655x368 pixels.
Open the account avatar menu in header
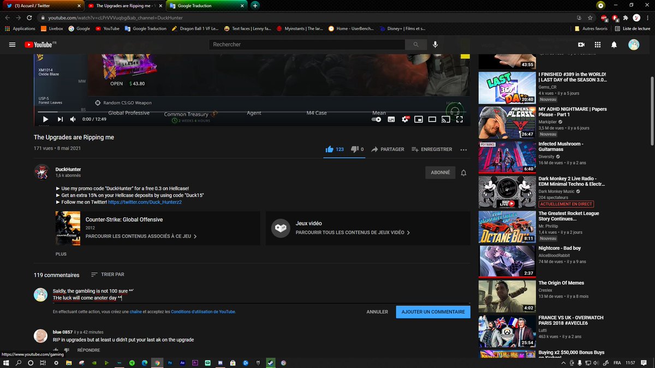click(634, 45)
